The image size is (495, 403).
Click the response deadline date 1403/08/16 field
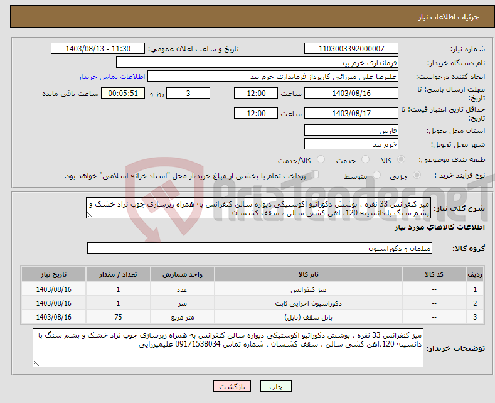(351, 93)
